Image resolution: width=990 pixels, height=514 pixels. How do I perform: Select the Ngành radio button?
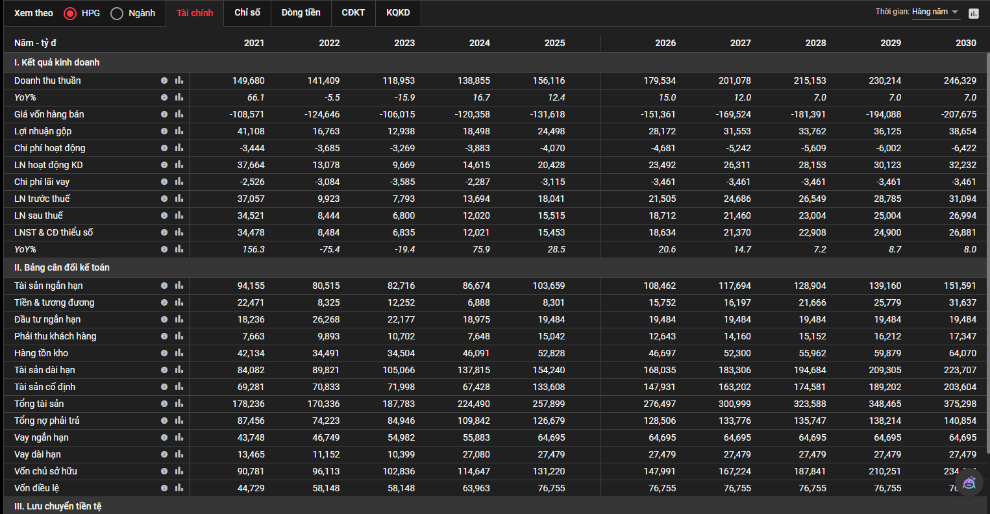pyautogui.click(x=117, y=13)
